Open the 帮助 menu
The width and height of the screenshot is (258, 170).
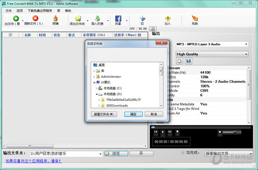tap(68, 11)
